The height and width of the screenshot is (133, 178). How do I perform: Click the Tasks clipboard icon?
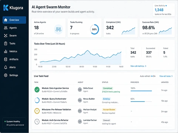click(6, 43)
